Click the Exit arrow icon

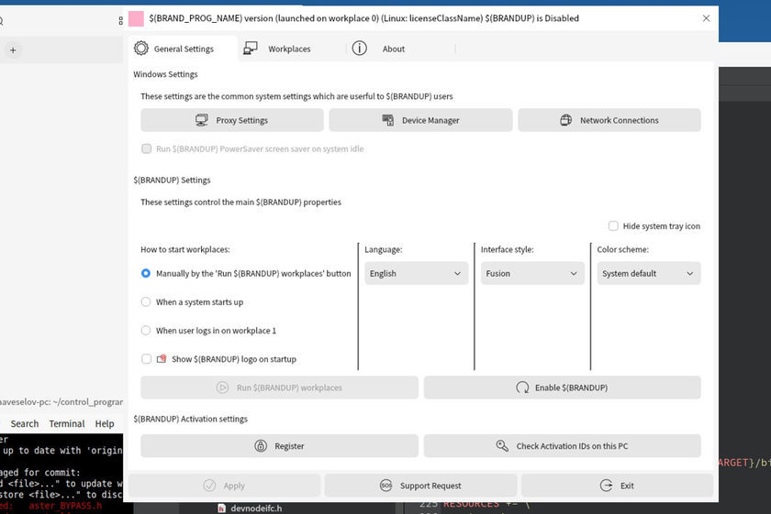(x=606, y=486)
